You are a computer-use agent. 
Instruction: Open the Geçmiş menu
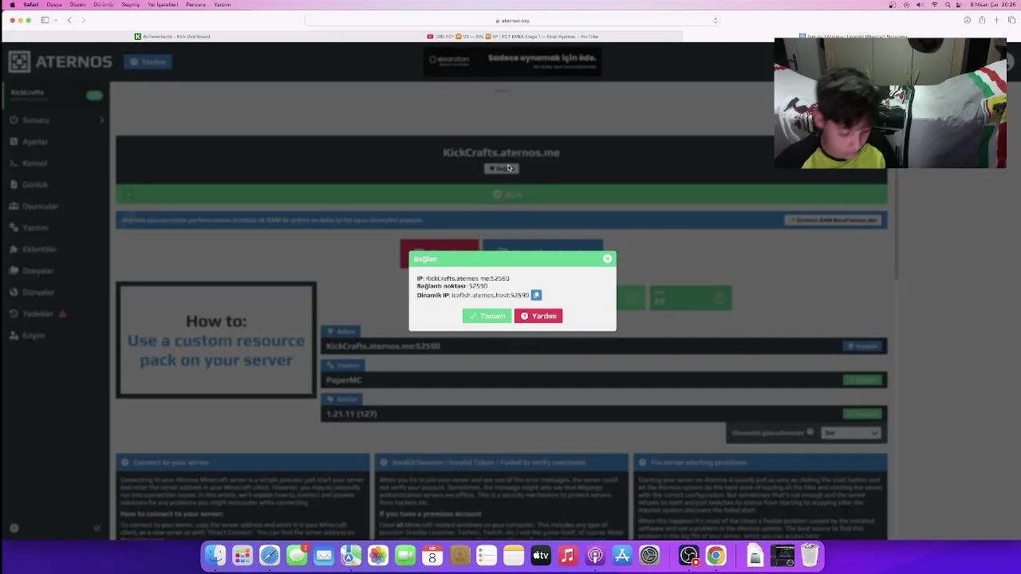click(130, 5)
